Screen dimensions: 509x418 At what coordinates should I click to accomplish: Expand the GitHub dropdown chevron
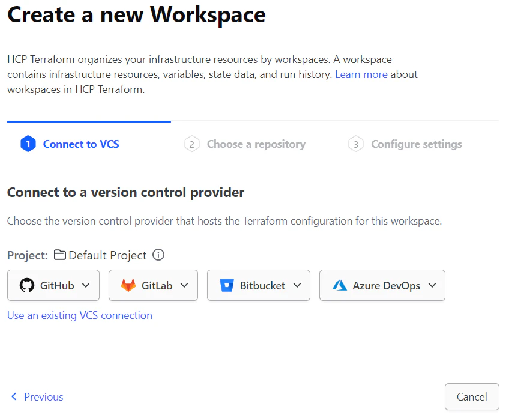(x=86, y=285)
